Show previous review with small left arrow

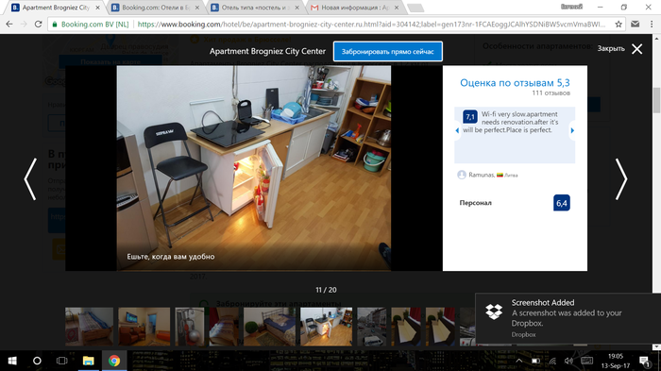(457, 130)
